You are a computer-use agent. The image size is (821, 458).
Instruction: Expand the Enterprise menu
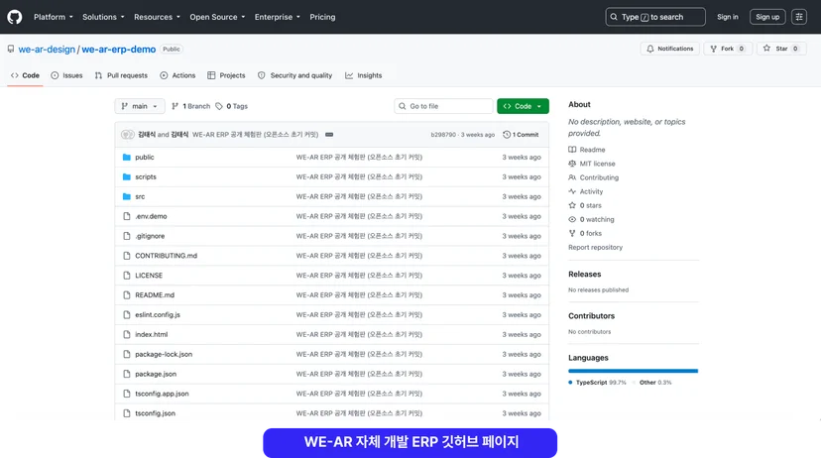(277, 17)
